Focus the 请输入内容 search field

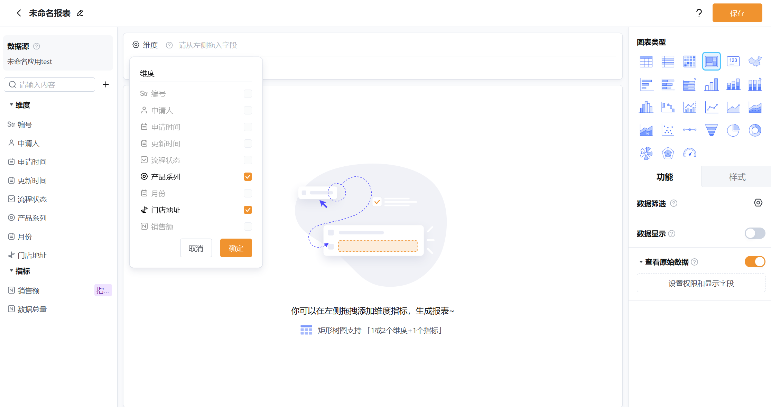click(49, 85)
